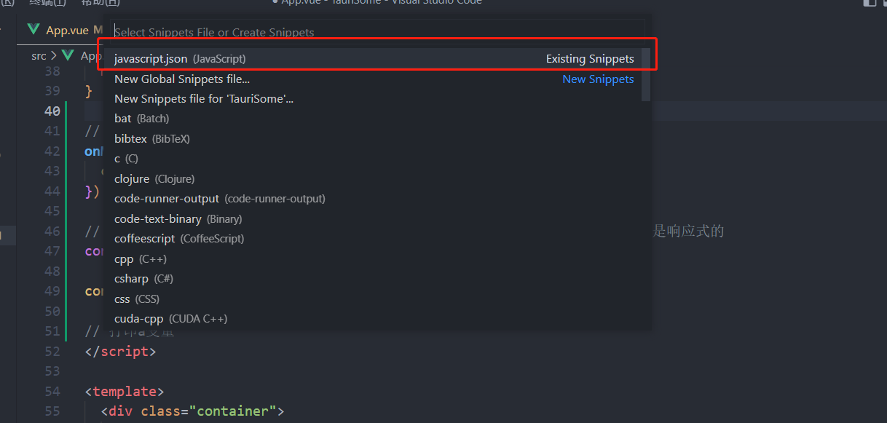
Task: Choose cuda-cpp (CUDA C++) entry
Action: pyautogui.click(x=374, y=319)
